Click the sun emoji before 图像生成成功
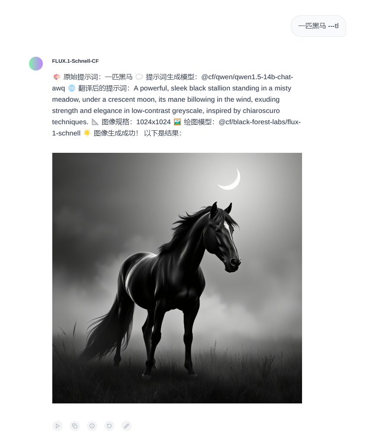Viewport: 366px width, 432px height. 87,133
